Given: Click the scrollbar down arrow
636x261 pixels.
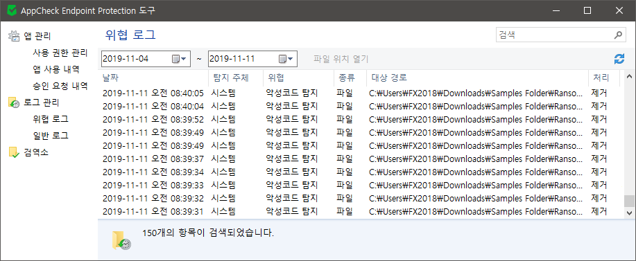Looking at the screenshot, I should point(630,213).
